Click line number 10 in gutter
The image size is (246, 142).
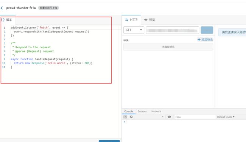(4, 63)
